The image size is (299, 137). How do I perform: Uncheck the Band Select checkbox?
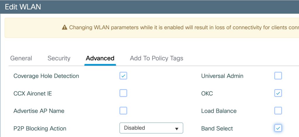pyautogui.click(x=278, y=128)
